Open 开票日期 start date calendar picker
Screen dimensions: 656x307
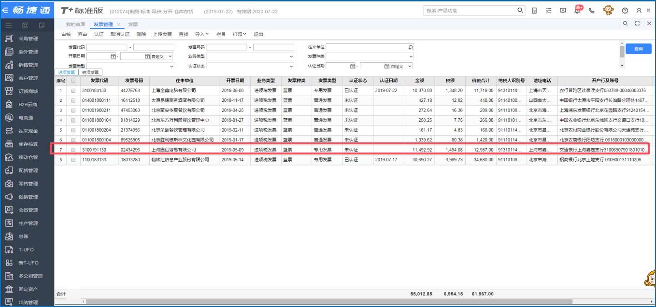[x=114, y=56]
